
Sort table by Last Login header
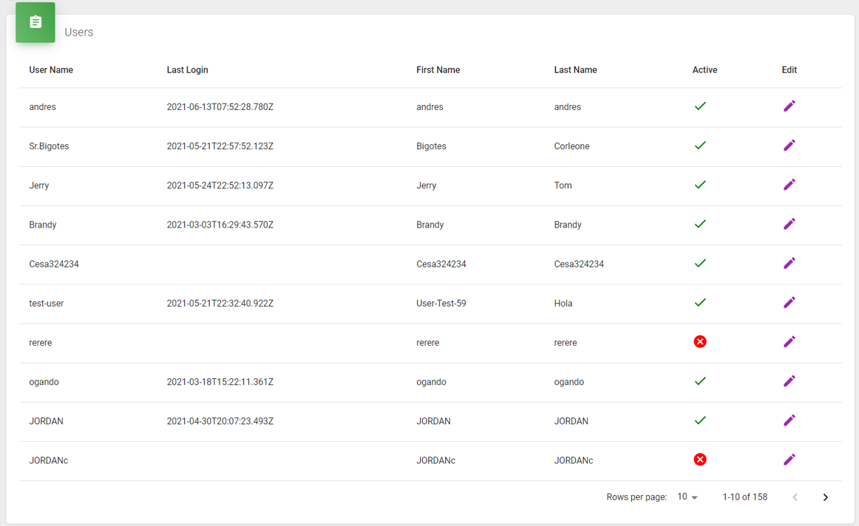click(x=187, y=70)
